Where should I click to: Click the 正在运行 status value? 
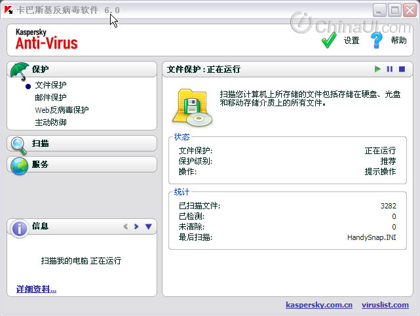pos(380,151)
